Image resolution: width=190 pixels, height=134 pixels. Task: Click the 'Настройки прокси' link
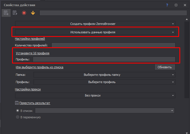28,89
